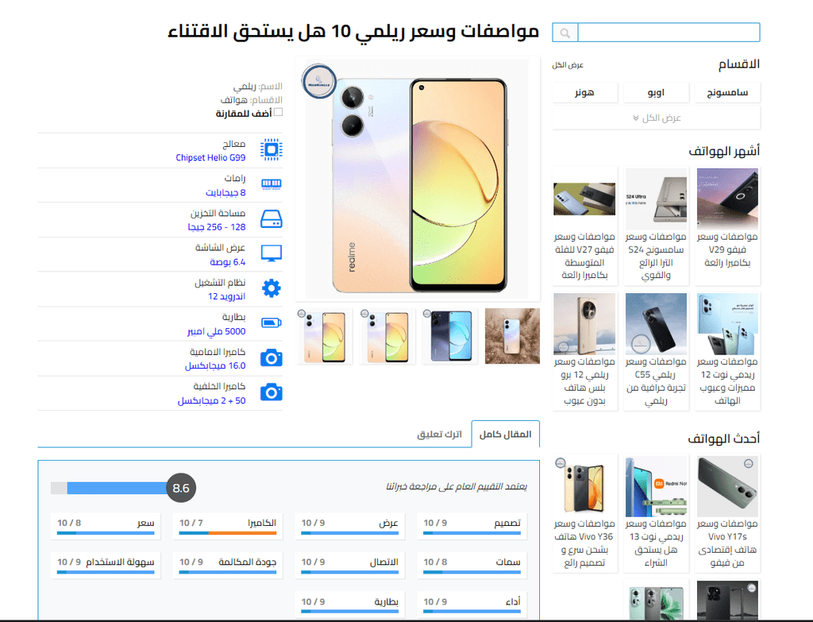This screenshot has height=622, width=813.
Task: Click the أداء 9/10 rating card
Action: coord(472,605)
